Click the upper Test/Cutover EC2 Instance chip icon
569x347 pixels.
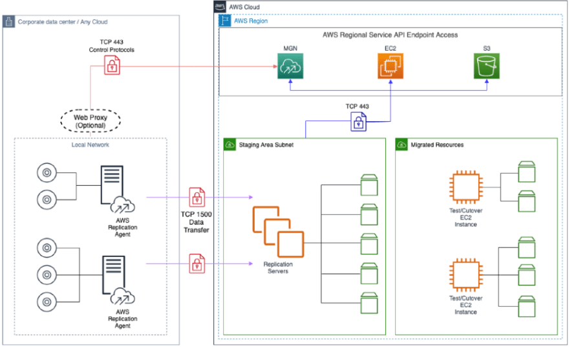coord(466,188)
